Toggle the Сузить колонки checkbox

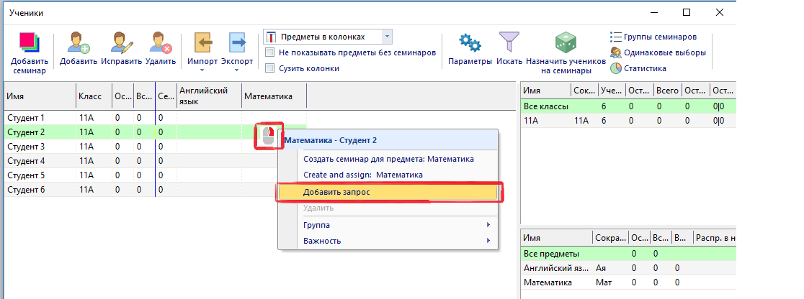pyautogui.click(x=270, y=68)
